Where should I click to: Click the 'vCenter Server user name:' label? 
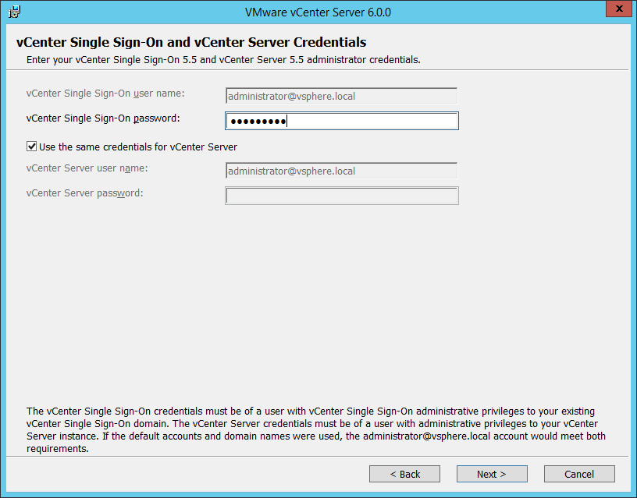[87, 168]
